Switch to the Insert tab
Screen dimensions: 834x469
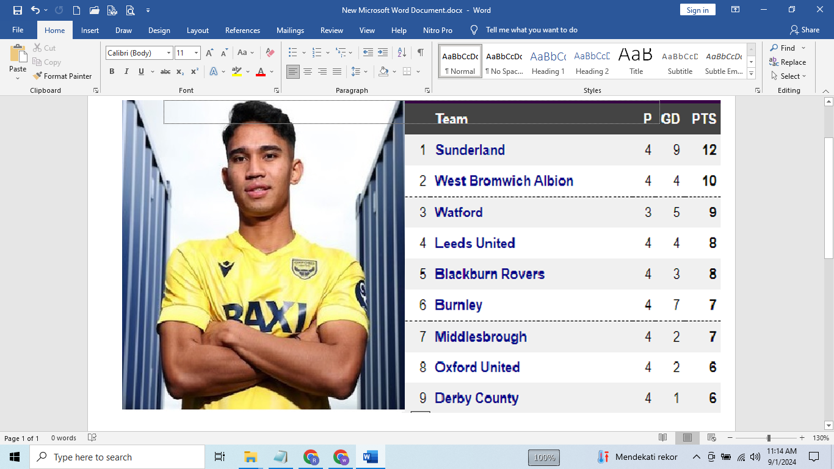90,30
